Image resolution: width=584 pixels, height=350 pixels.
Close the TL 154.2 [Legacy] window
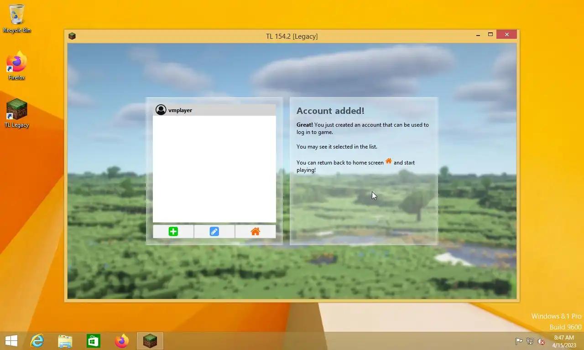506,35
